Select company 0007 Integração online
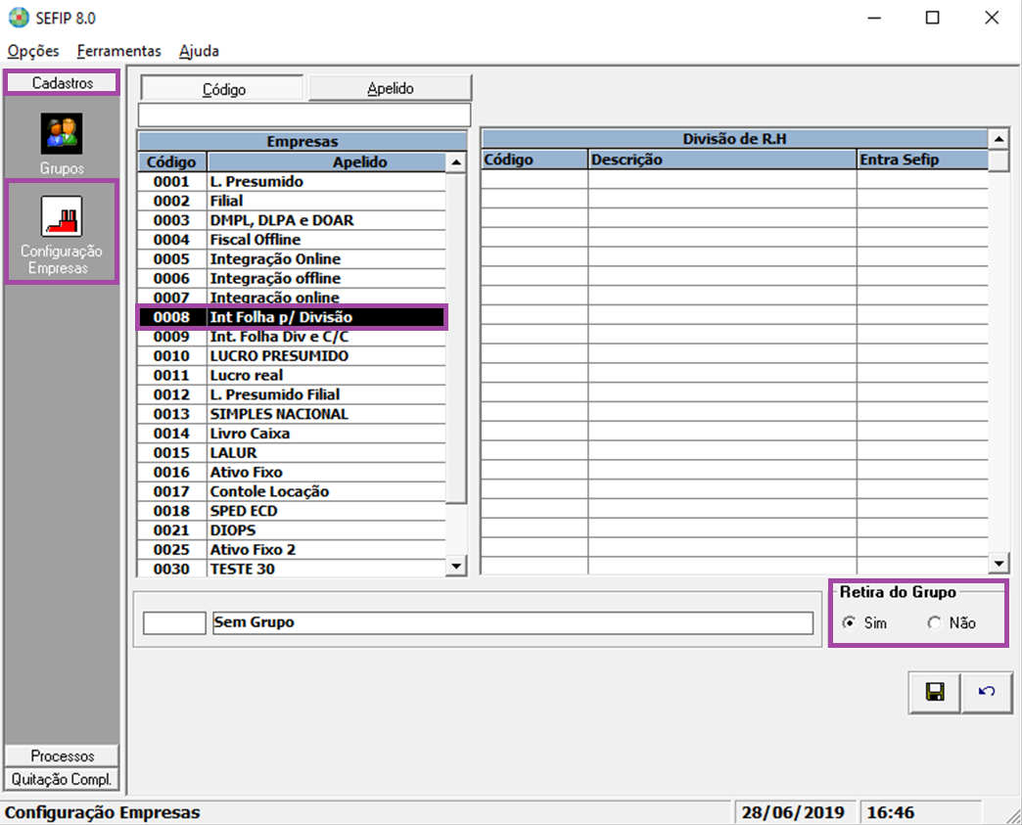This screenshot has width=1022, height=825. (292, 298)
